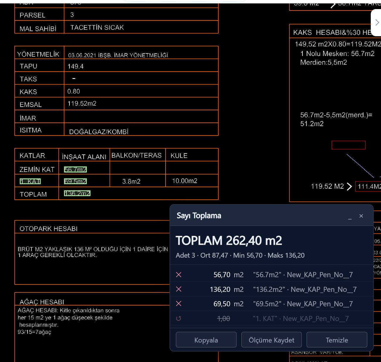This screenshot has height=362, width=381.
Task: Click the Merdien:5,5m2 text
Action: pyautogui.click(x=324, y=62)
